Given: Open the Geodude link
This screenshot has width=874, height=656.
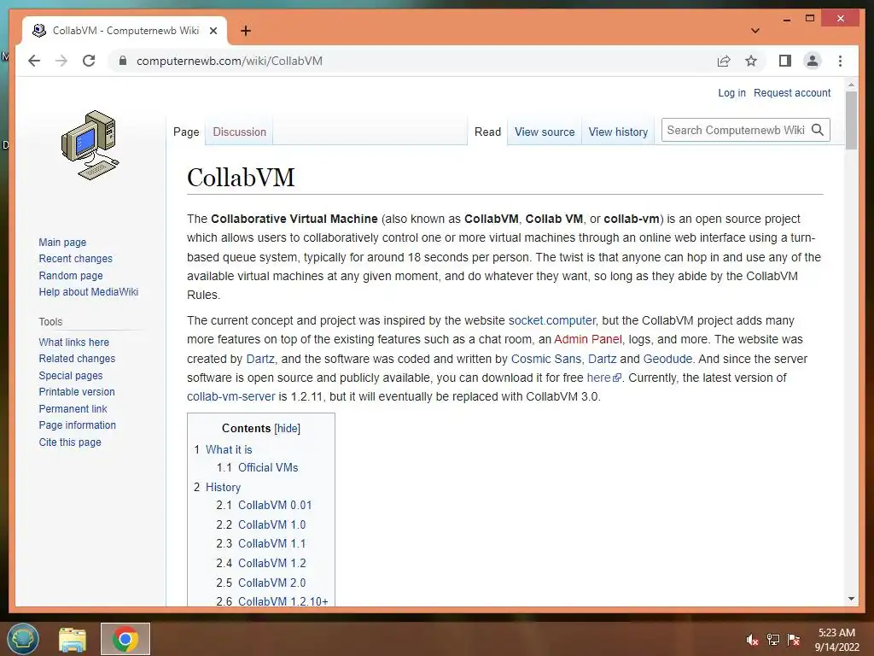Looking at the screenshot, I should pyautogui.click(x=667, y=359).
